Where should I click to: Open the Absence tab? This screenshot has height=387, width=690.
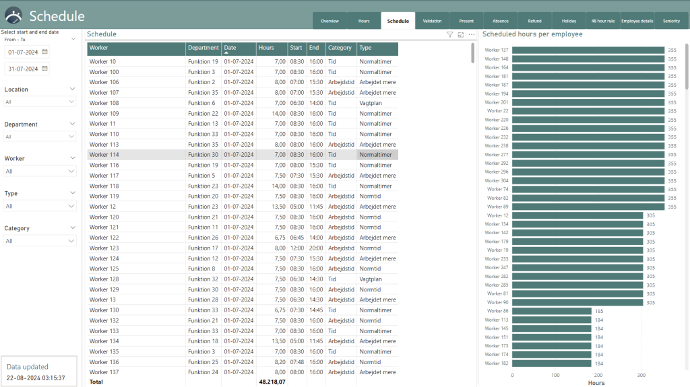click(501, 21)
